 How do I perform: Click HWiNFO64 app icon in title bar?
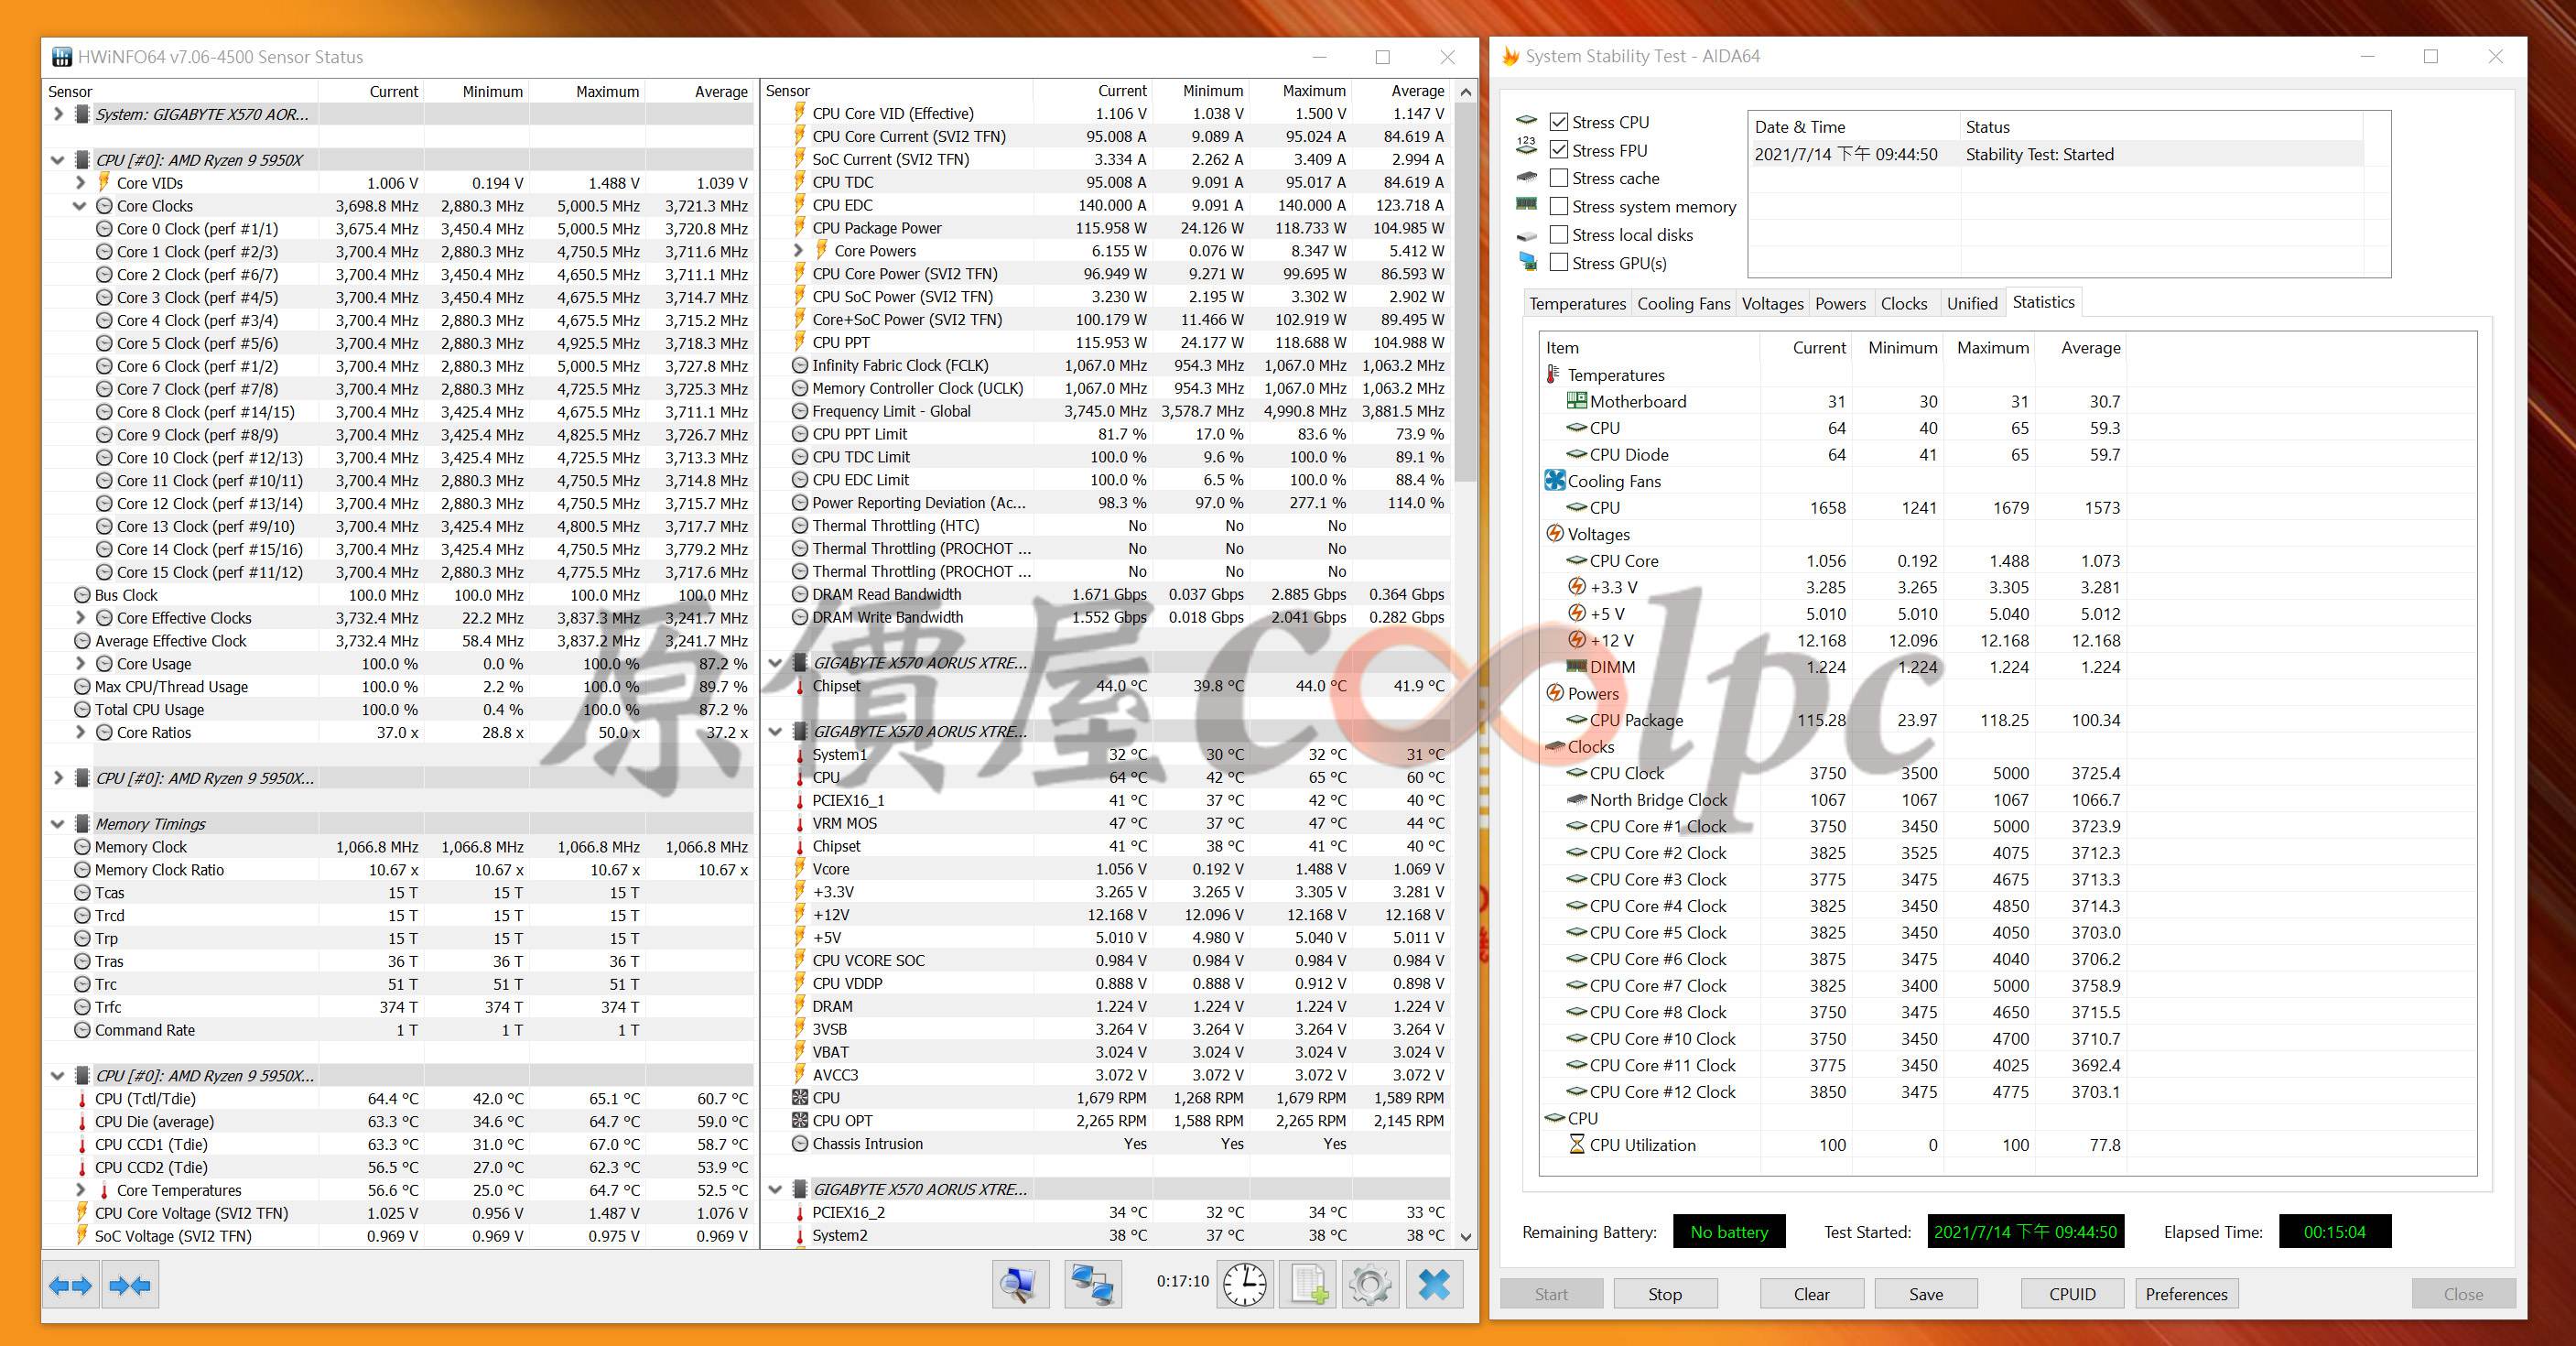pyautogui.click(x=61, y=57)
